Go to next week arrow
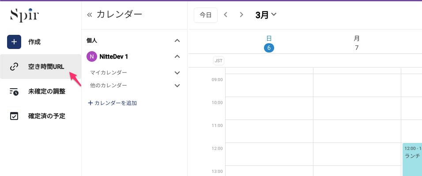Screen dimensions: 422x176 pos(241,15)
